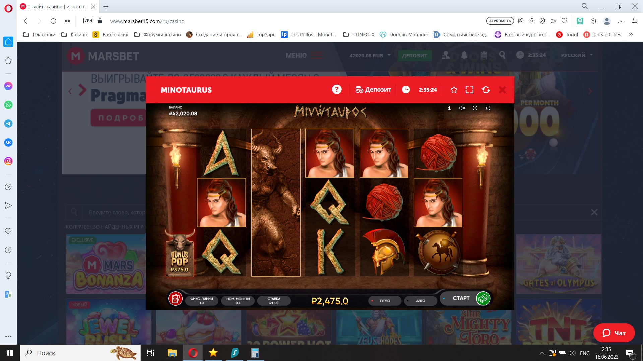Screen dimensions: 643x361
Task: Click the Депозит button in the game header
Action: (373, 90)
